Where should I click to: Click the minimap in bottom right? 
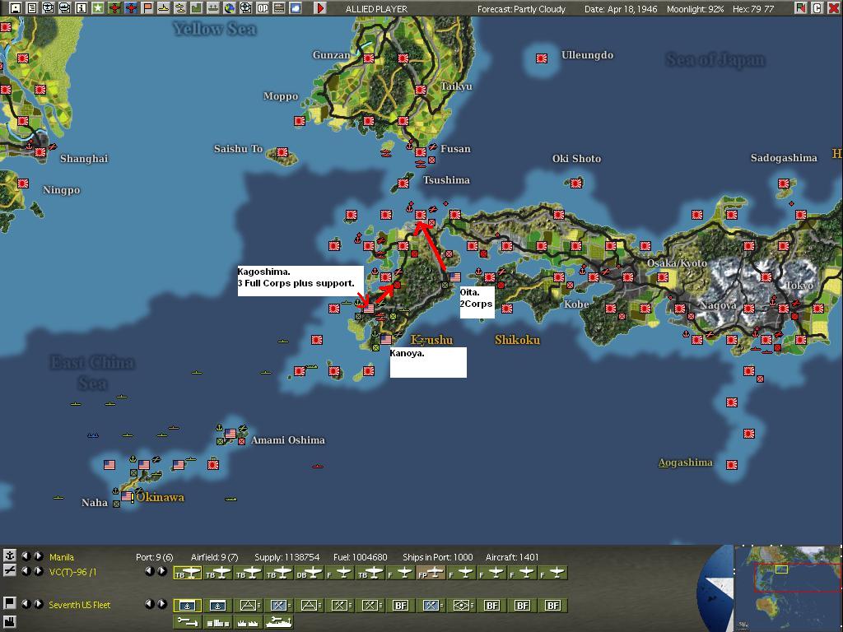(x=788, y=588)
